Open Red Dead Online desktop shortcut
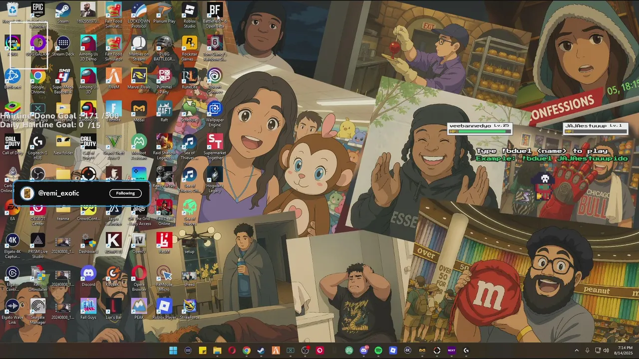The image size is (639, 359). [x=164, y=212]
